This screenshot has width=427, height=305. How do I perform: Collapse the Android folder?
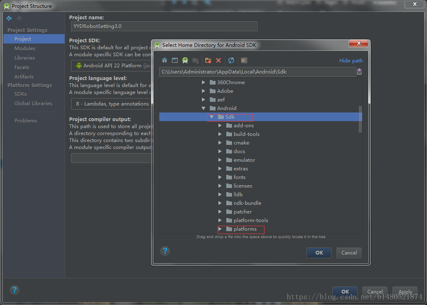204,108
